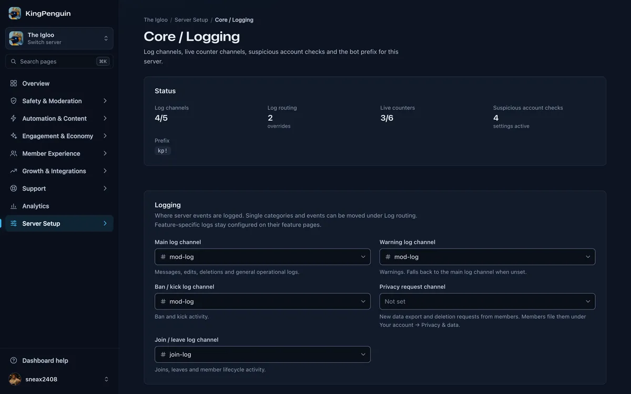Viewport: 631px width, 394px height.
Task: Click the Member Experience people icon
Action: (14, 153)
